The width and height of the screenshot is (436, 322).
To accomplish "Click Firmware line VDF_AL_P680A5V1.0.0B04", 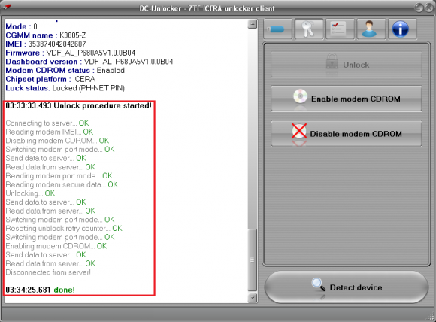I will tap(71, 53).
